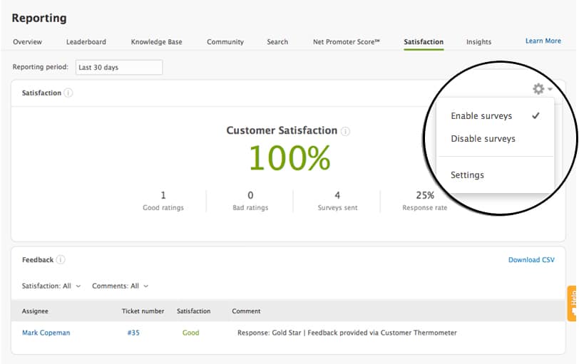Open the Reporting period dropdown
This screenshot has height=364, width=579.
click(119, 68)
